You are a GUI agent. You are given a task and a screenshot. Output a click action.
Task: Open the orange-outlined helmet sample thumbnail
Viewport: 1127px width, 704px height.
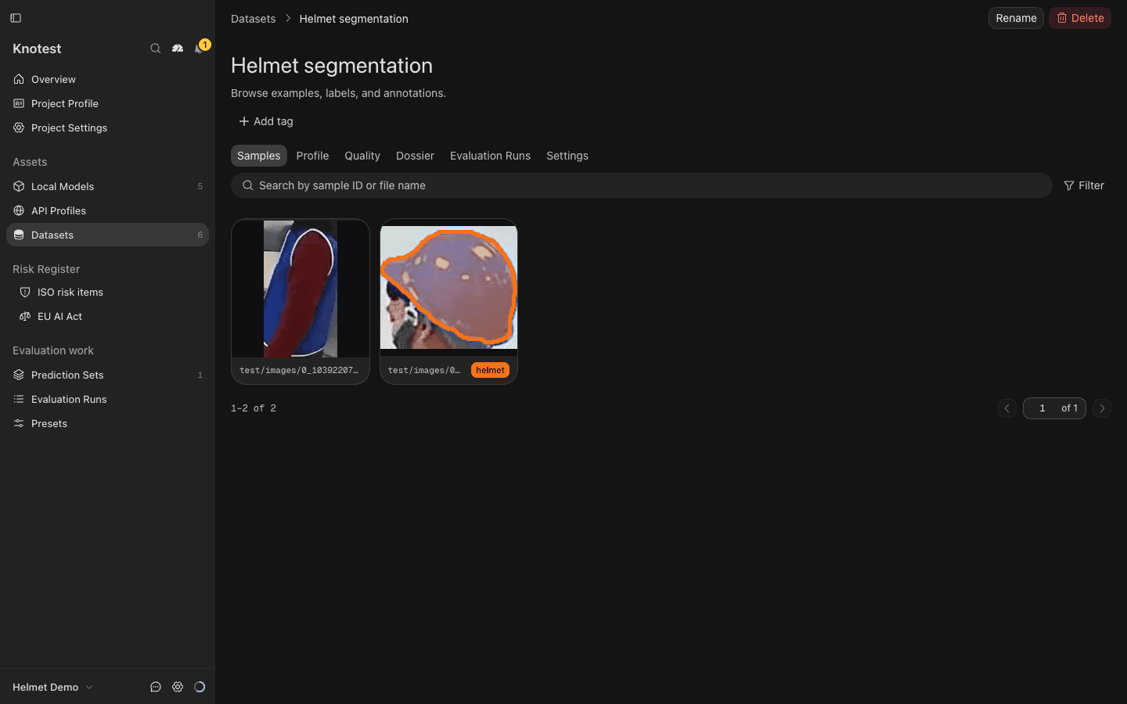click(x=448, y=287)
